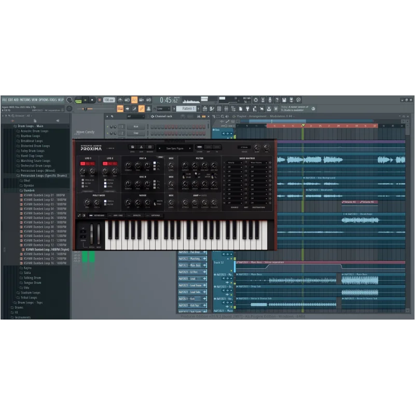Image resolution: width=415 pixels, height=415 pixels.
Task: Click the metronome icon
Action: (120, 100)
